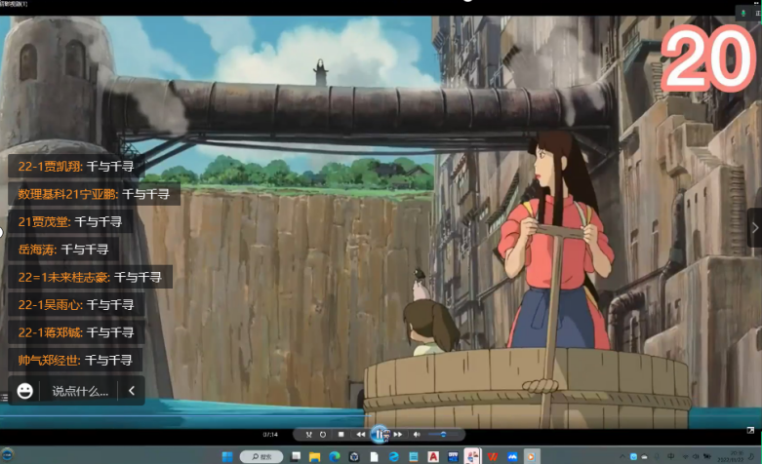This screenshot has height=464, width=762.
Task: Launch Internet Explorer from the taskbar
Action: point(393,457)
